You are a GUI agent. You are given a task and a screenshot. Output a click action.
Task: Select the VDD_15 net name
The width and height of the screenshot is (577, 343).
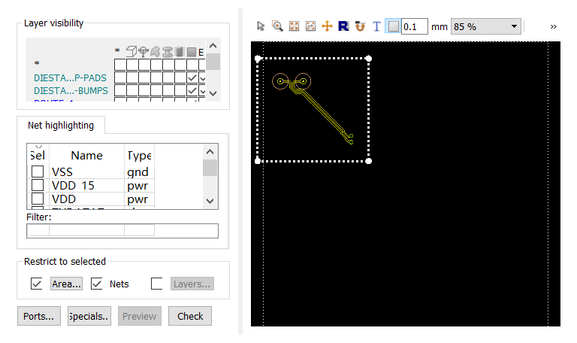(x=73, y=185)
